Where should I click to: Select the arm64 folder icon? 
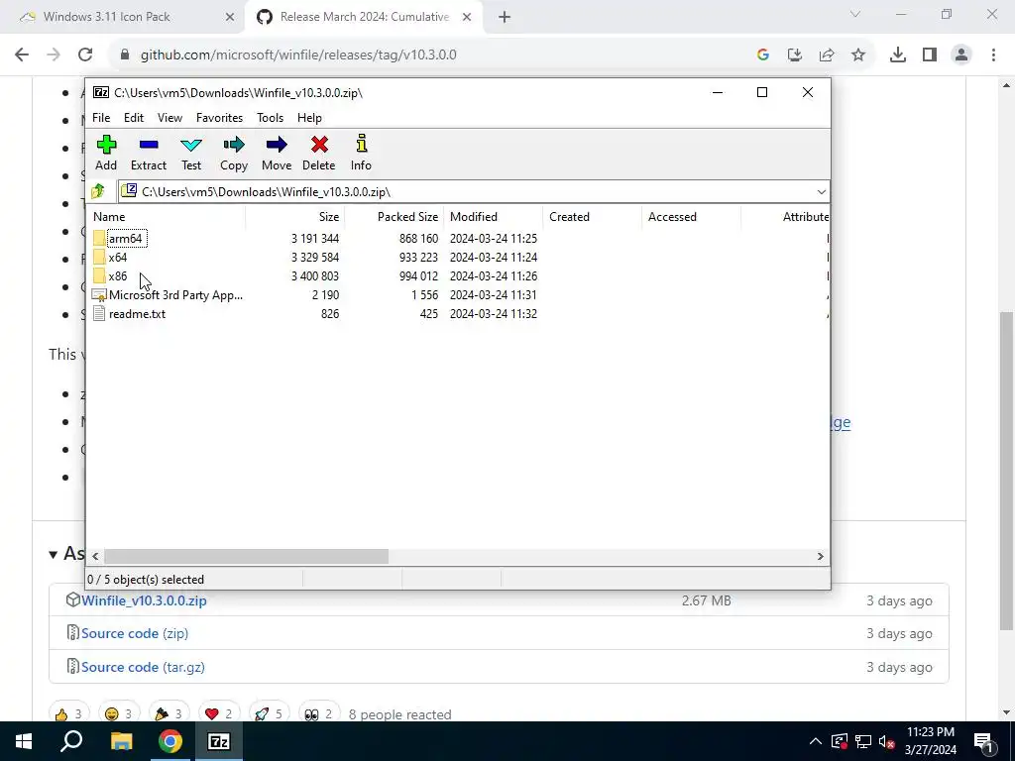[99, 238]
